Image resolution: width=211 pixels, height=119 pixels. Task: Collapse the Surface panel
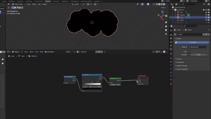[x=191, y=39]
